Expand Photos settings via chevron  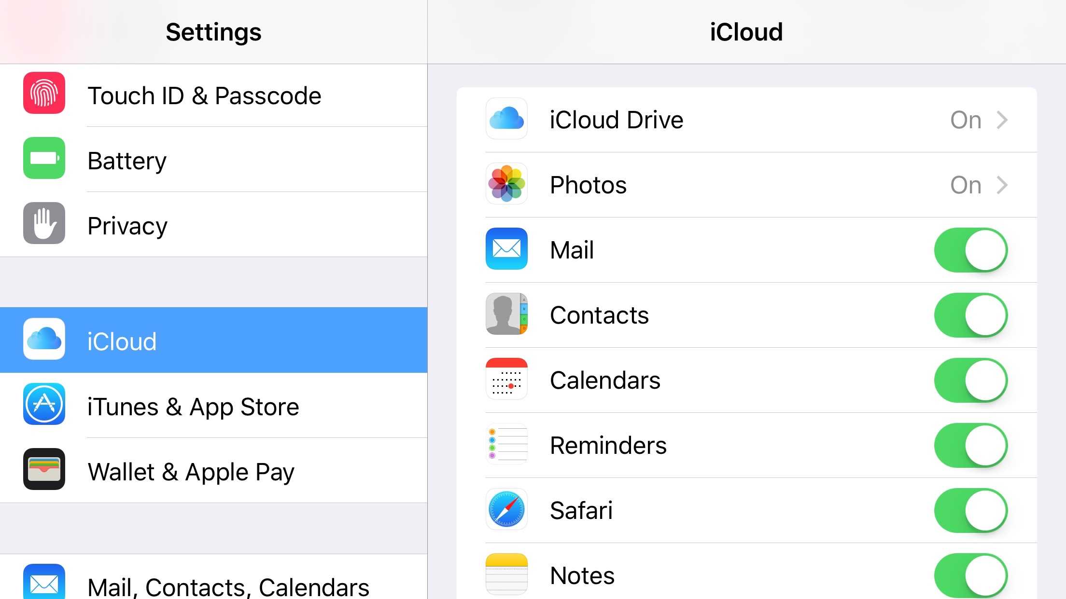[1002, 185]
